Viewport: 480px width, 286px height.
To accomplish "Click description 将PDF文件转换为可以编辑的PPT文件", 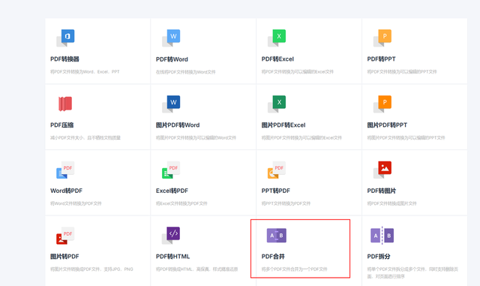I will click(402, 72).
